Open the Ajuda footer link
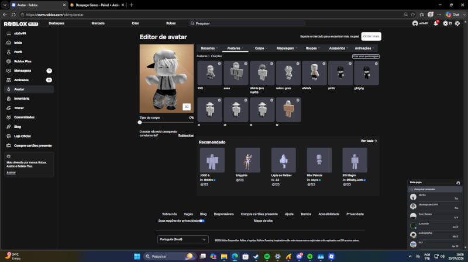Viewport: 468px width, 262px height. tap(289, 214)
